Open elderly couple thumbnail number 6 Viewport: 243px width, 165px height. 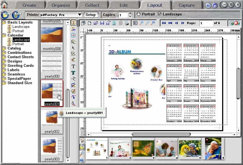pos(214,149)
